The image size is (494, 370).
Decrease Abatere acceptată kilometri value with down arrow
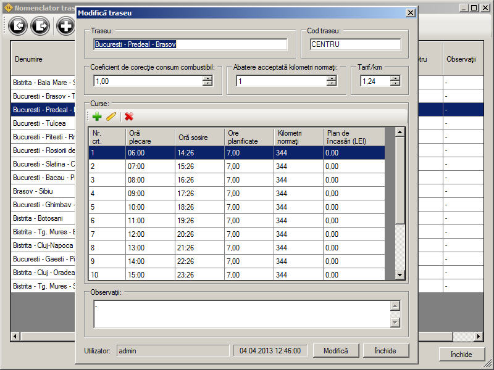(x=332, y=83)
